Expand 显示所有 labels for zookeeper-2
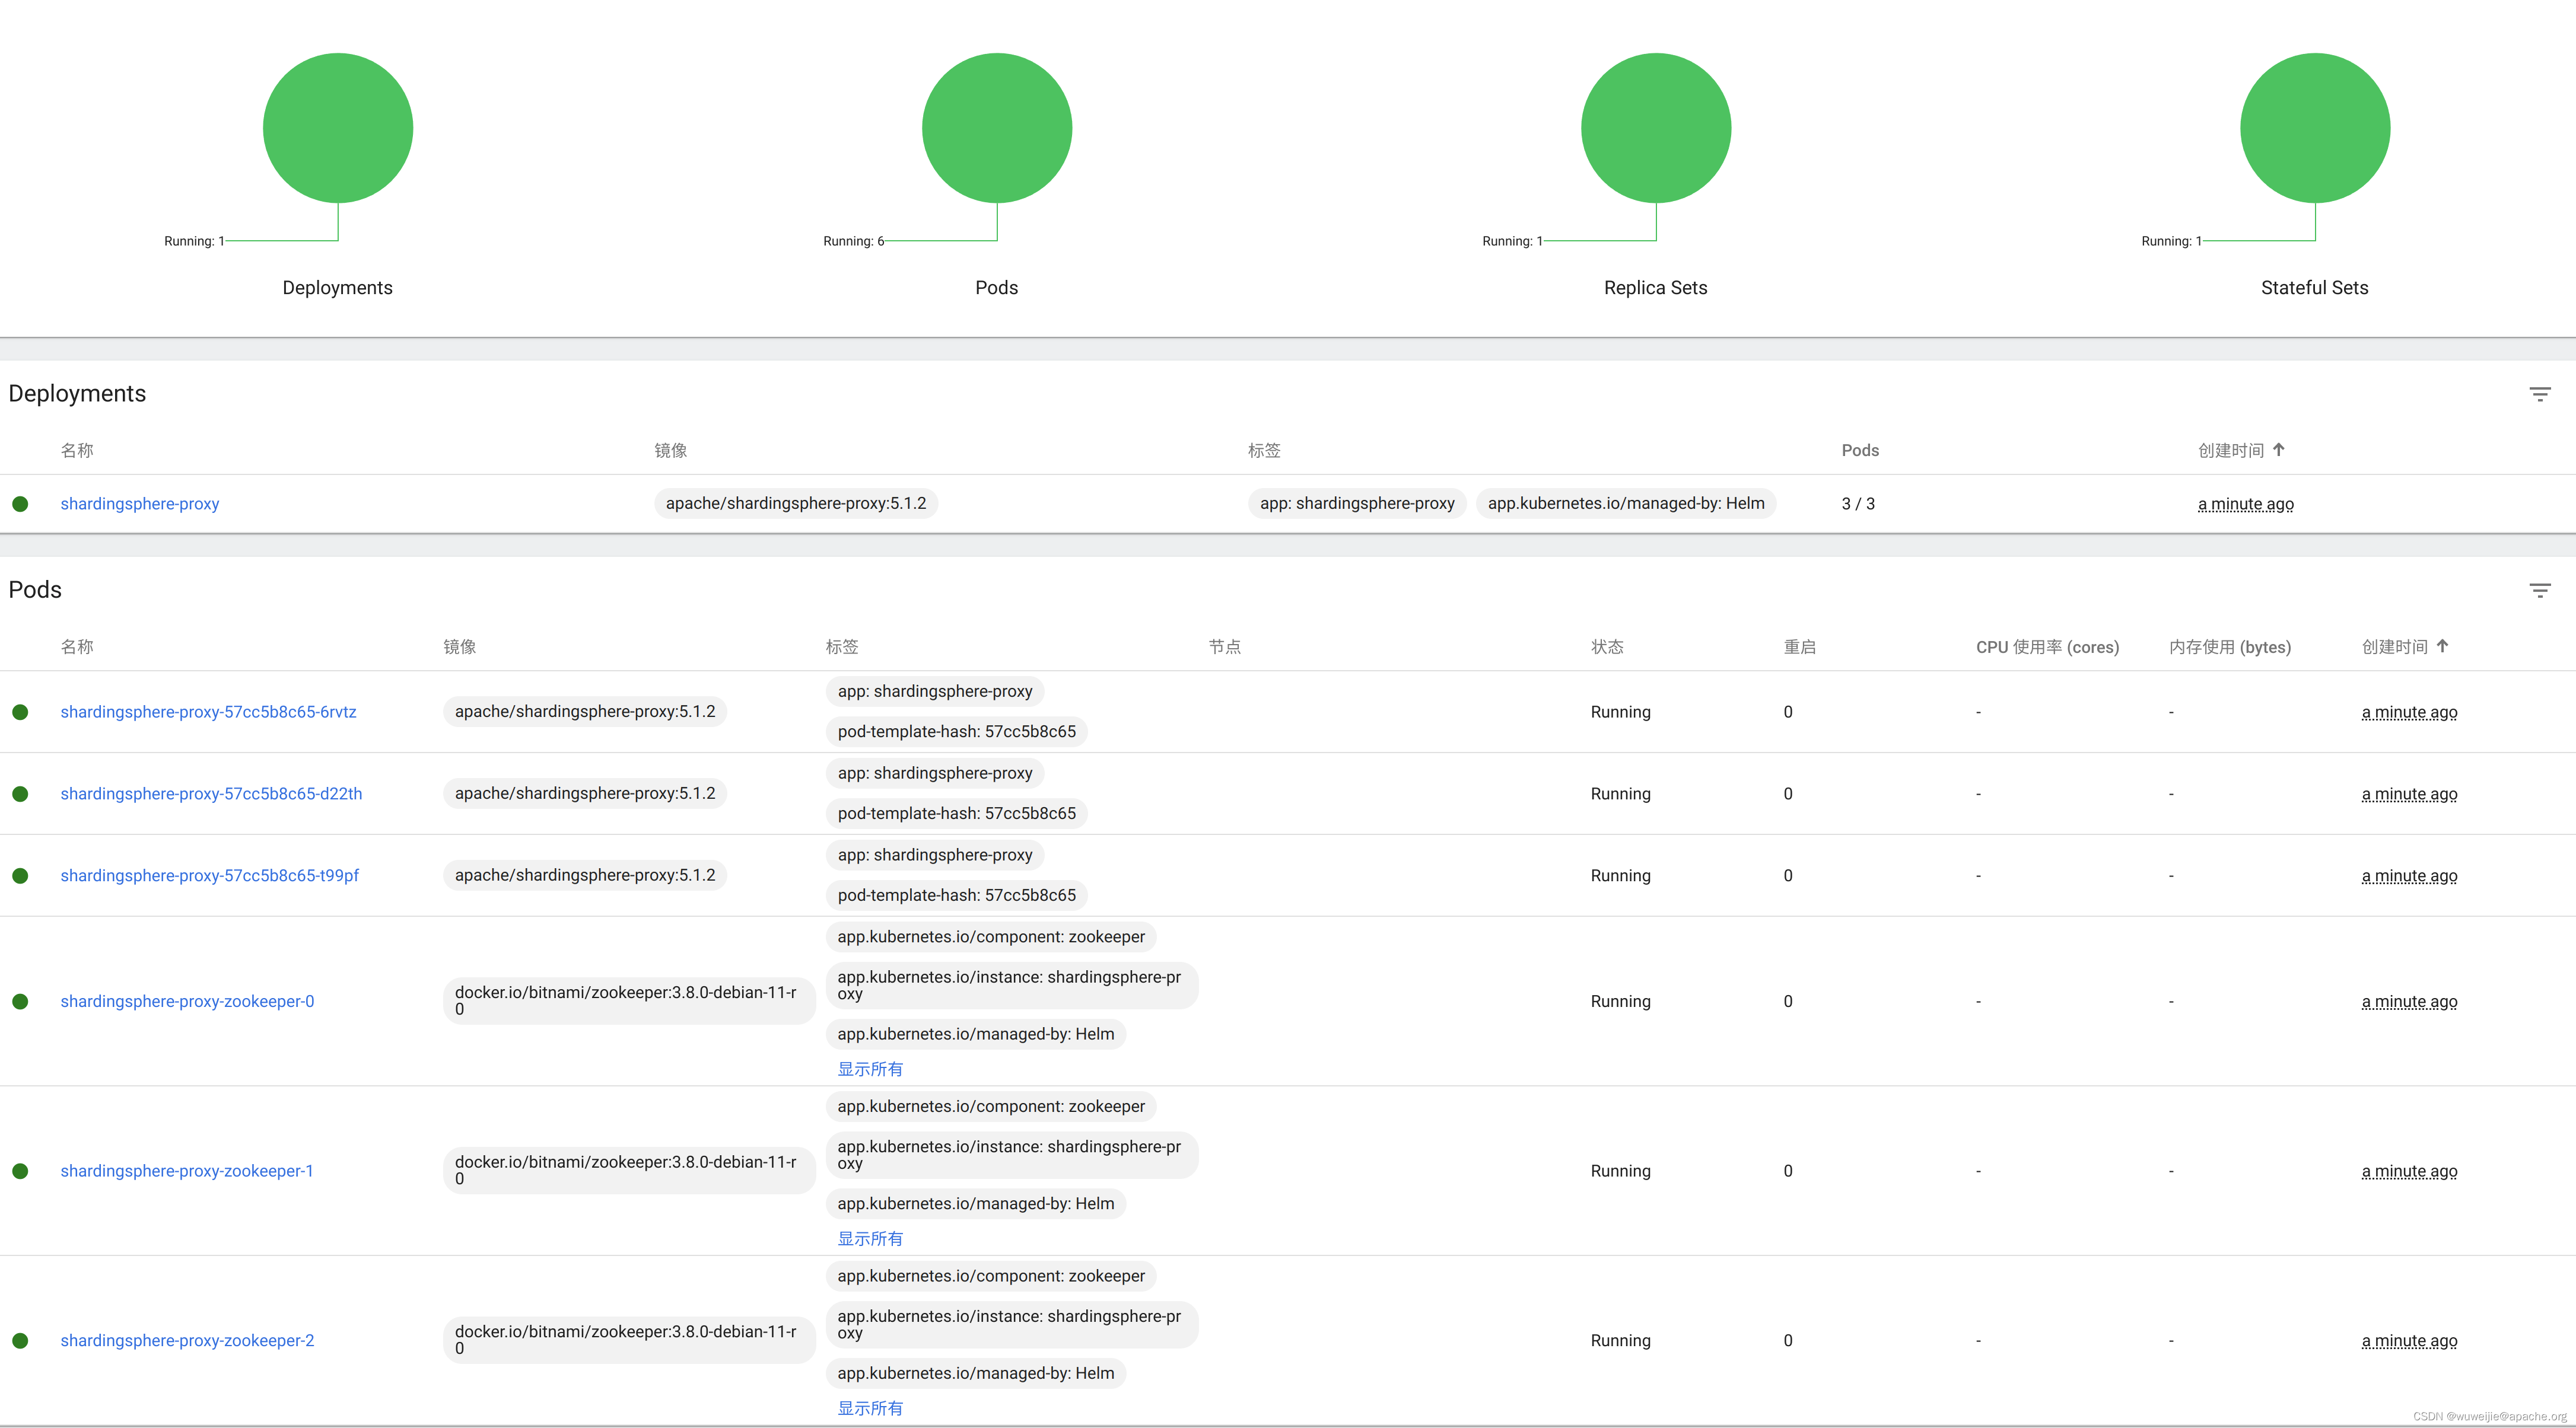2576x1428 pixels. pyautogui.click(x=870, y=1408)
